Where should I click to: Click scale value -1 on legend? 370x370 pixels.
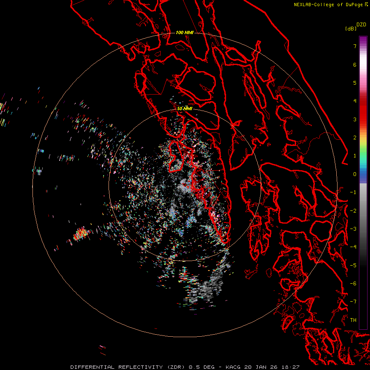click(x=353, y=192)
